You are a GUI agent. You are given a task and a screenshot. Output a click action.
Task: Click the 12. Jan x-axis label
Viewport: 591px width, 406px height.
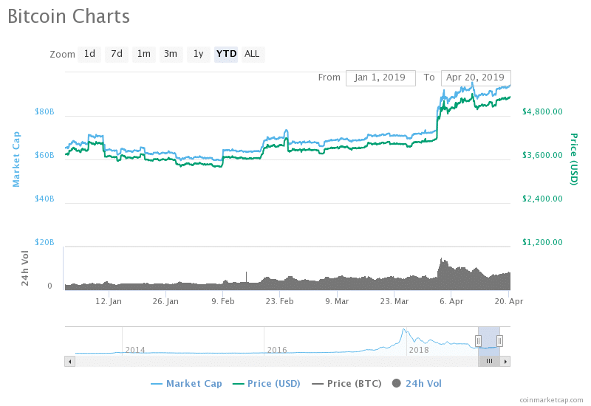(109, 301)
